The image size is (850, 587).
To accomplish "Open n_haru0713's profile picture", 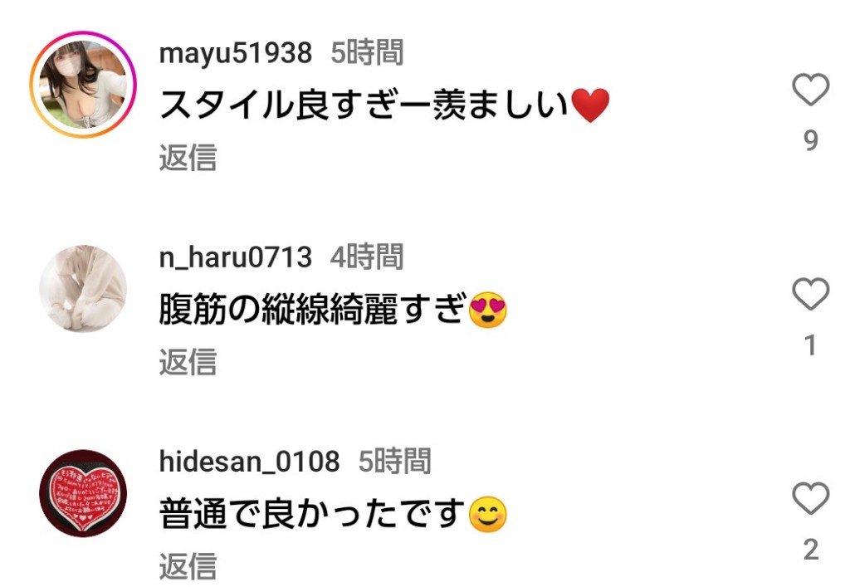I will [x=83, y=289].
